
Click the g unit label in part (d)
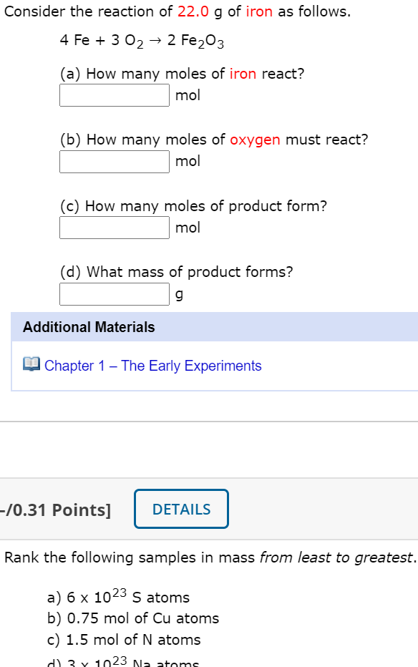pyautogui.click(x=179, y=293)
